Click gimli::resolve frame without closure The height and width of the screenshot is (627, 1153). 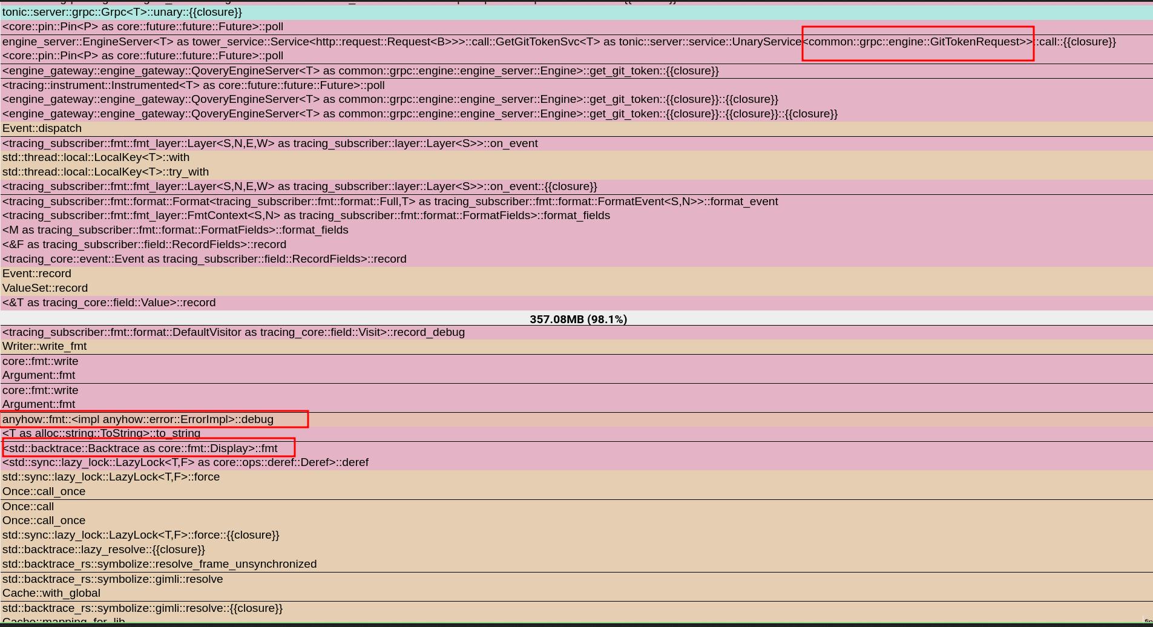(576, 579)
